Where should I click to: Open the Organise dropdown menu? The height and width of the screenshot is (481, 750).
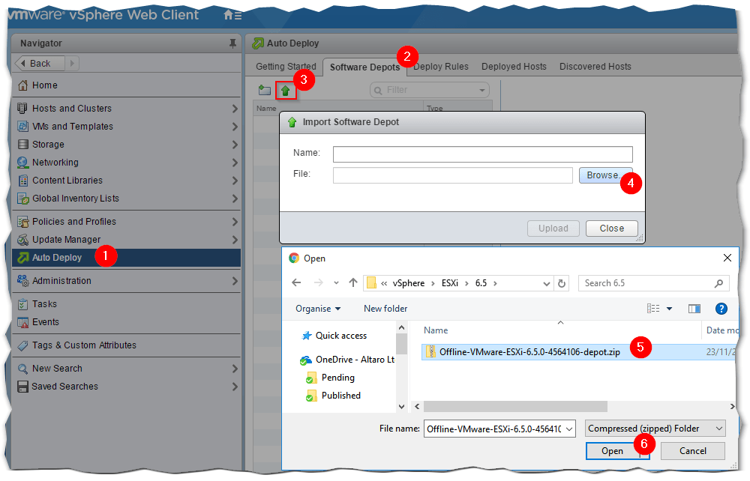coord(318,309)
